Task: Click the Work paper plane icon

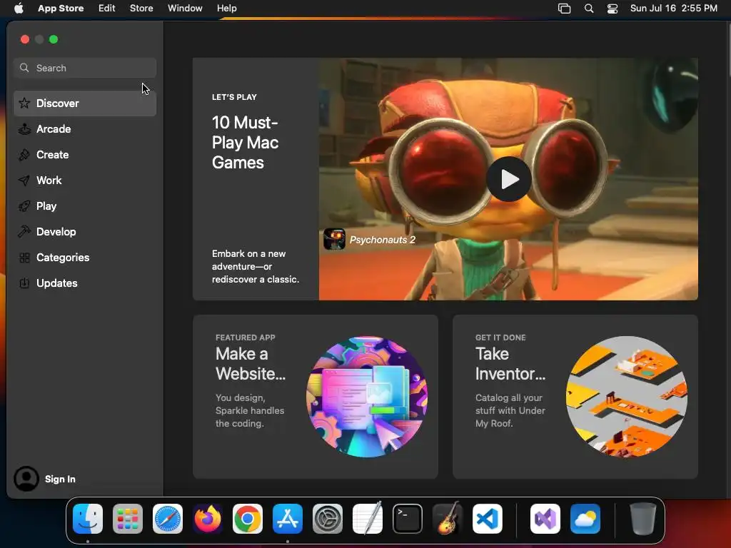Action: coord(24,180)
